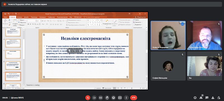Leave the call with the red hang-up button
This screenshot has height=101, width=224.
point(134,98)
